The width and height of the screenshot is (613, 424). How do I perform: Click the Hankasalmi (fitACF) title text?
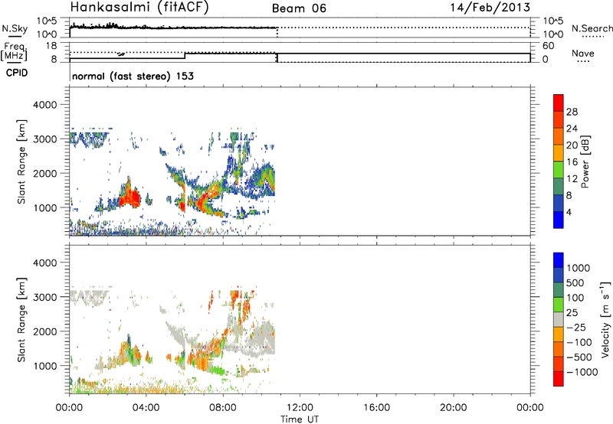(x=139, y=7)
